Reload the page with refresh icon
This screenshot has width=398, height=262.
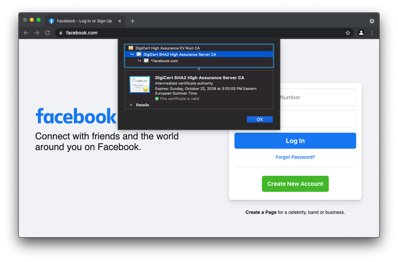[x=47, y=33]
